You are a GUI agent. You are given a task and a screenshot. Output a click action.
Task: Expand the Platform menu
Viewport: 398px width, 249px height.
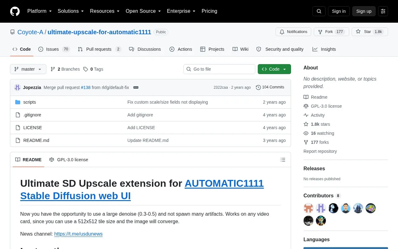pos(39,11)
